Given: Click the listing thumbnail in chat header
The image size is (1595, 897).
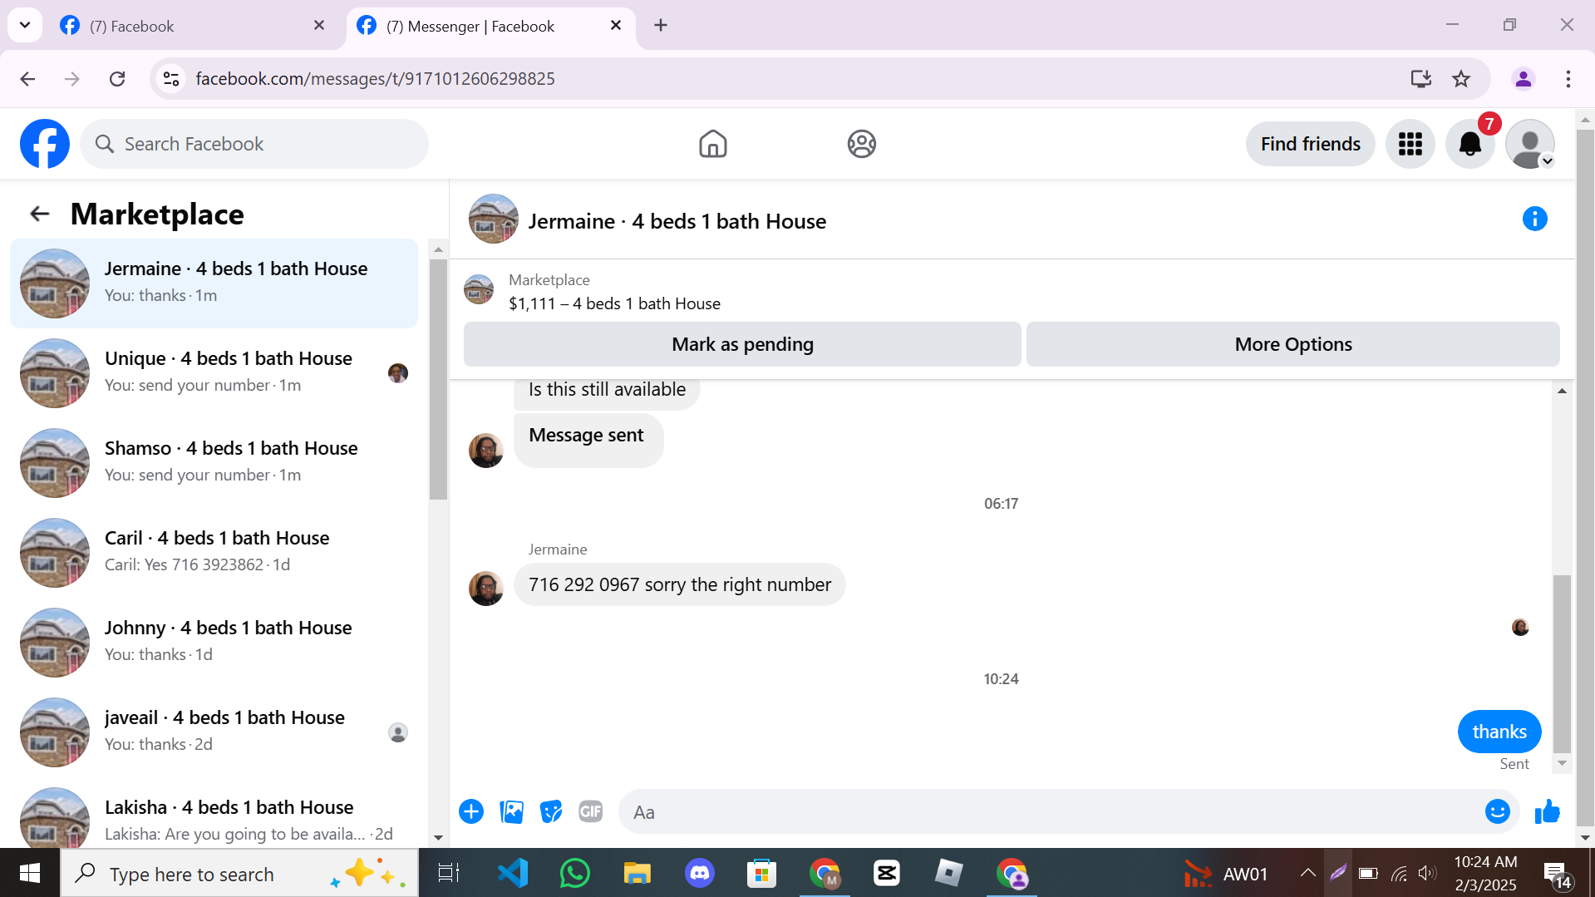Looking at the screenshot, I should (x=493, y=219).
